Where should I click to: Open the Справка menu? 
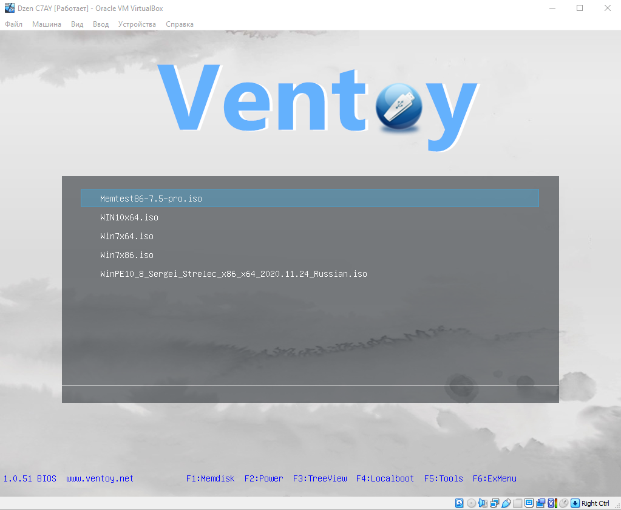point(179,24)
